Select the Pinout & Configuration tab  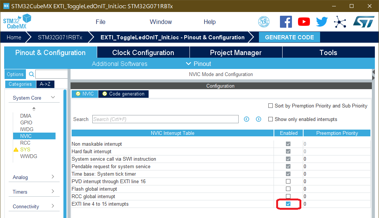(50, 52)
